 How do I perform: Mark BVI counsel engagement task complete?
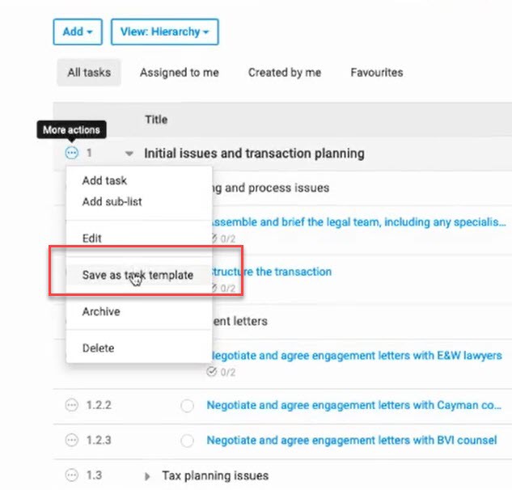tap(188, 441)
